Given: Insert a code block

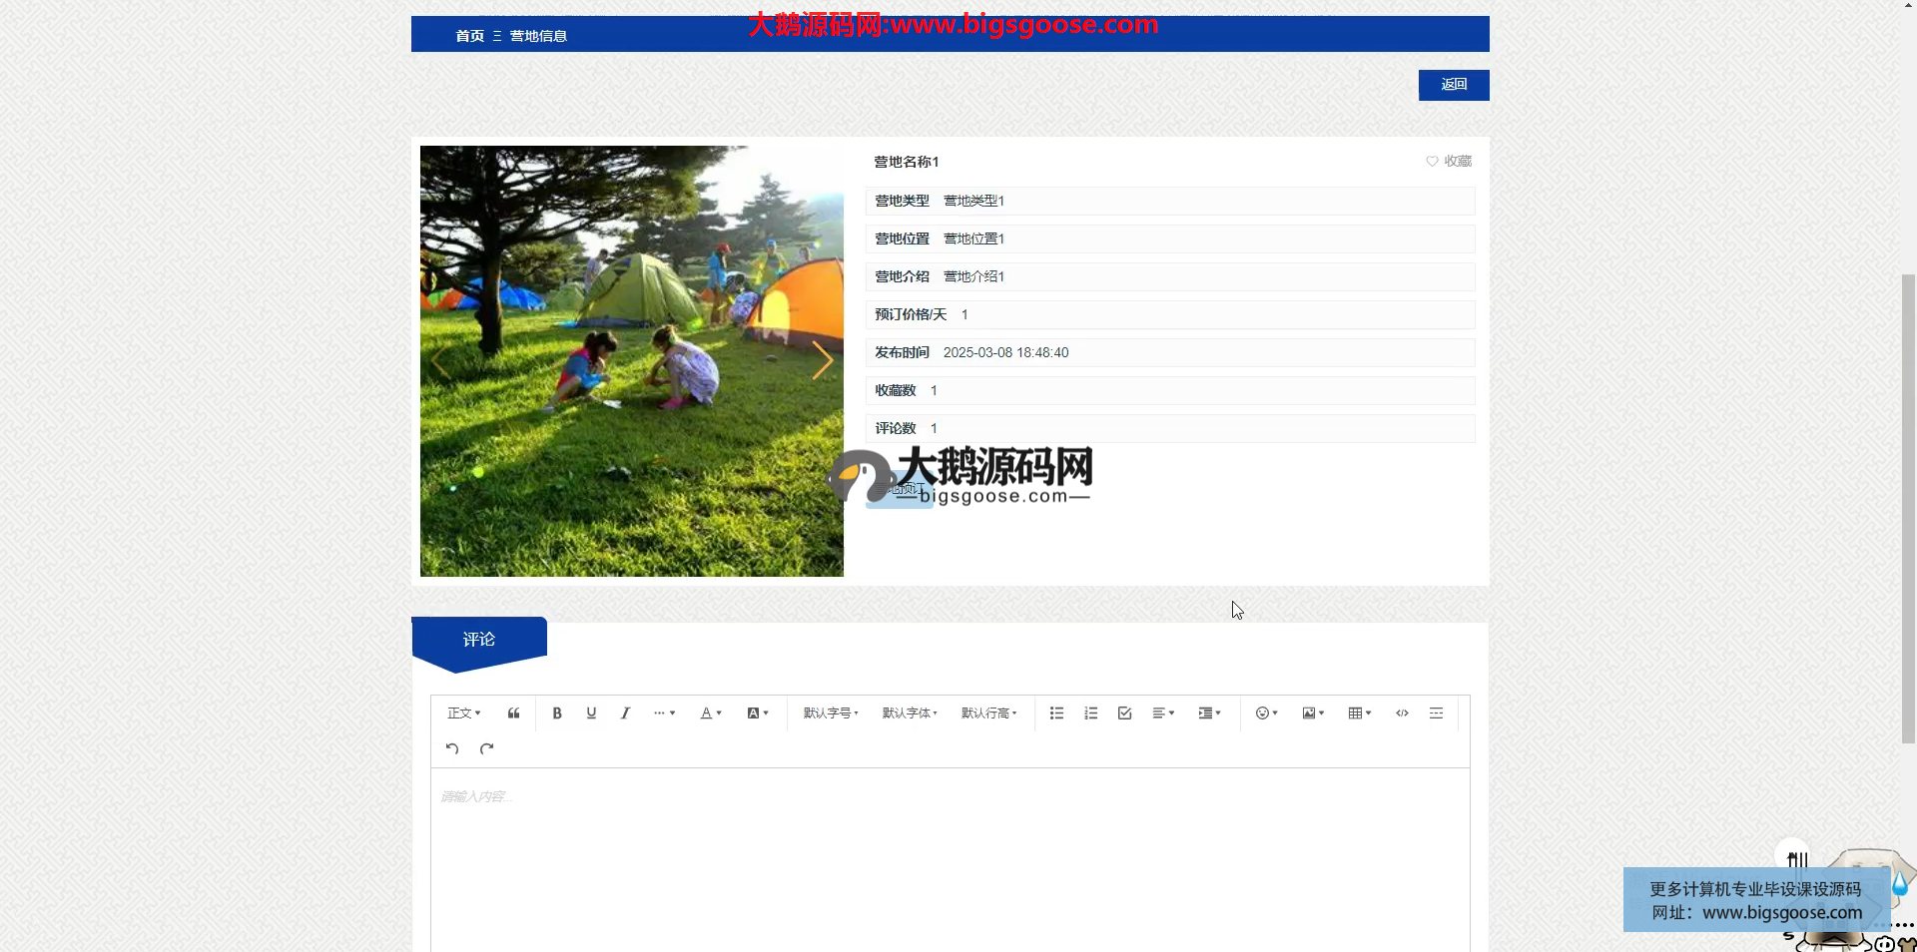Looking at the screenshot, I should coord(1402,714).
